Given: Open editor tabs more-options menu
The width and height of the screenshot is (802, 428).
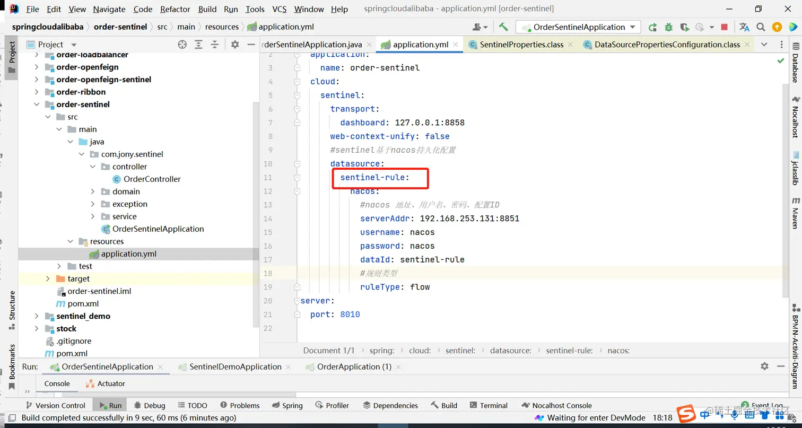Looking at the screenshot, I should point(781,45).
